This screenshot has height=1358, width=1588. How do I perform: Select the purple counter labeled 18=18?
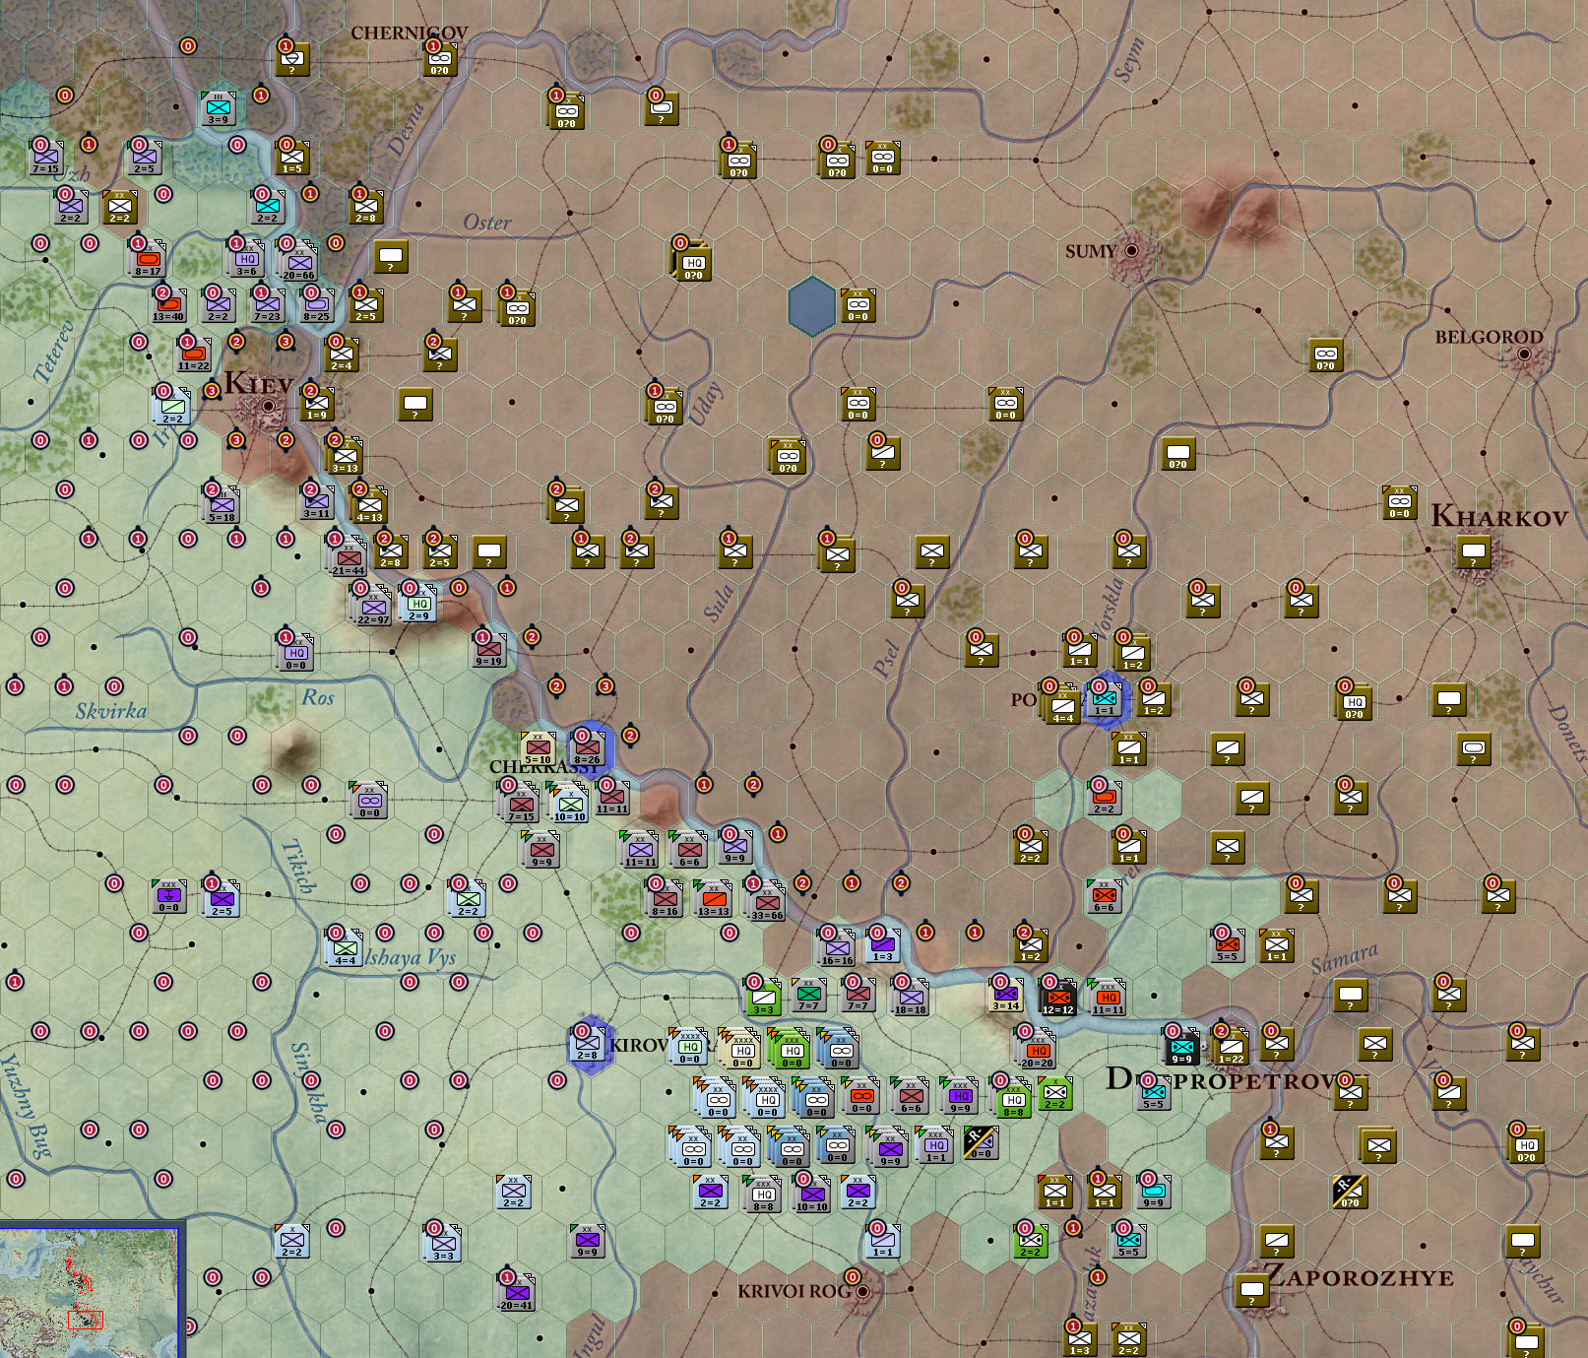(911, 999)
